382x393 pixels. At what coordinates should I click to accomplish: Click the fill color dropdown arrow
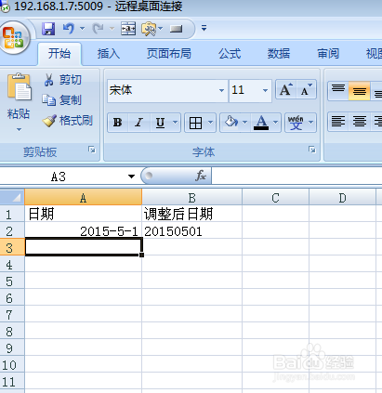pyautogui.click(x=244, y=123)
